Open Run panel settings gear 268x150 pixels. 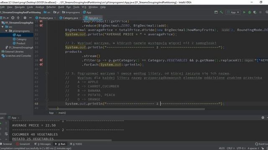263,117
